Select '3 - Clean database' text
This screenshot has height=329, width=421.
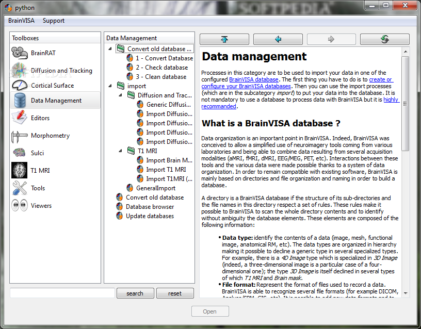[x=161, y=76]
